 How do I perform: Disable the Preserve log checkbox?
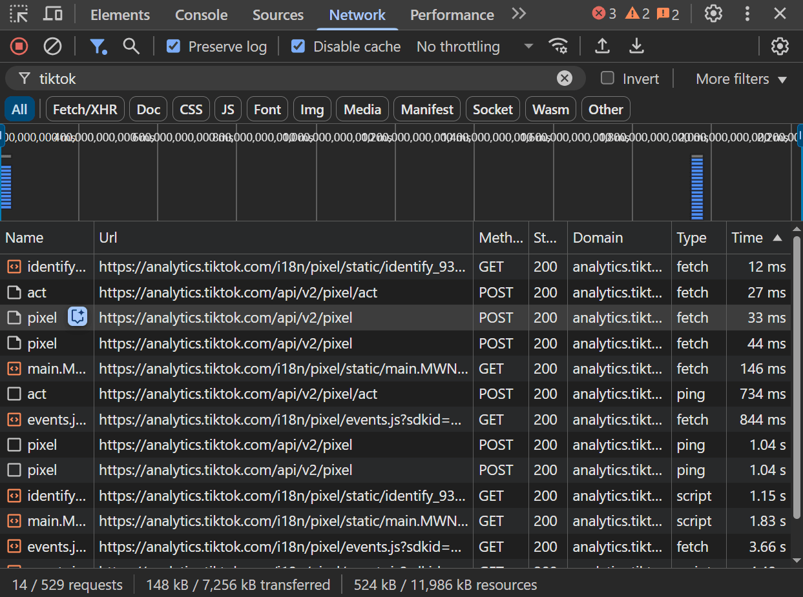point(173,46)
